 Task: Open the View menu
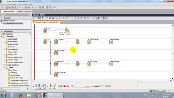click(x=14, y=4)
